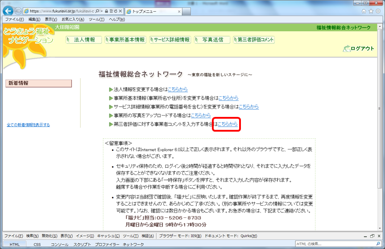Unpin developer tools into separate window
385x249 pixels.
[372, 236]
